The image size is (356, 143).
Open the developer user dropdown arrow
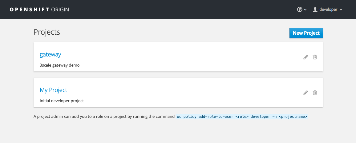341,10
